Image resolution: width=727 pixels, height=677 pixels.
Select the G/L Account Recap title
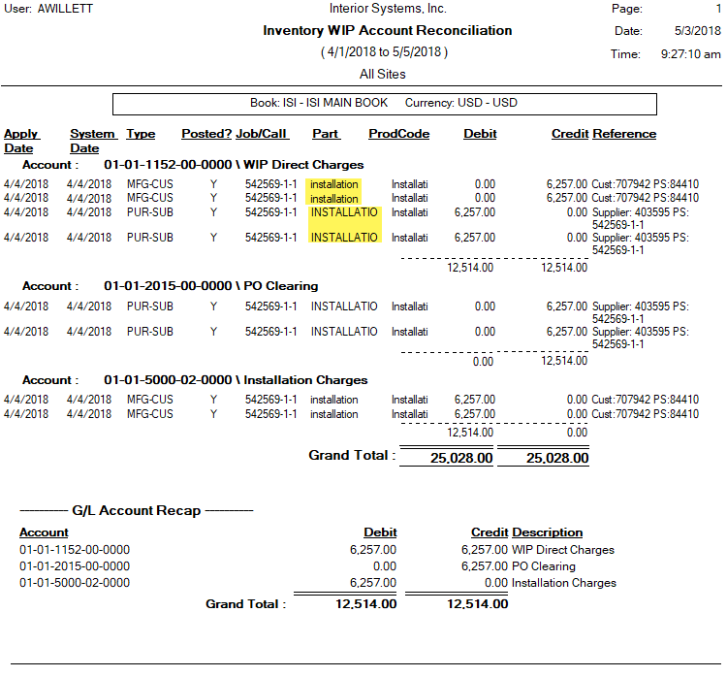point(137,510)
